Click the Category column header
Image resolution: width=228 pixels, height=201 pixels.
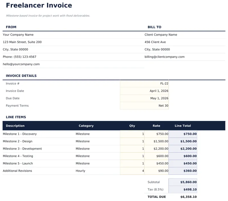coord(86,126)
